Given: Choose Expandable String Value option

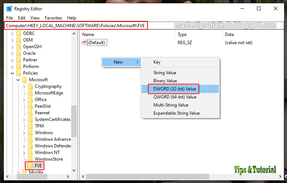Looking at the screenshot, I should point(180,113).
